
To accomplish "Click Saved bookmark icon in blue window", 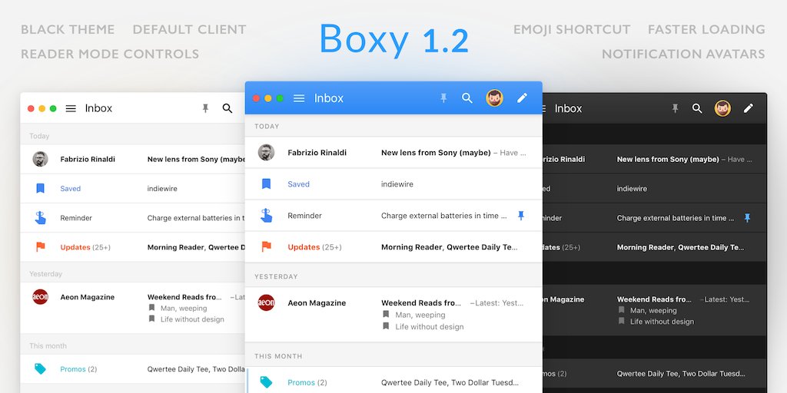I will coord(267,184).
